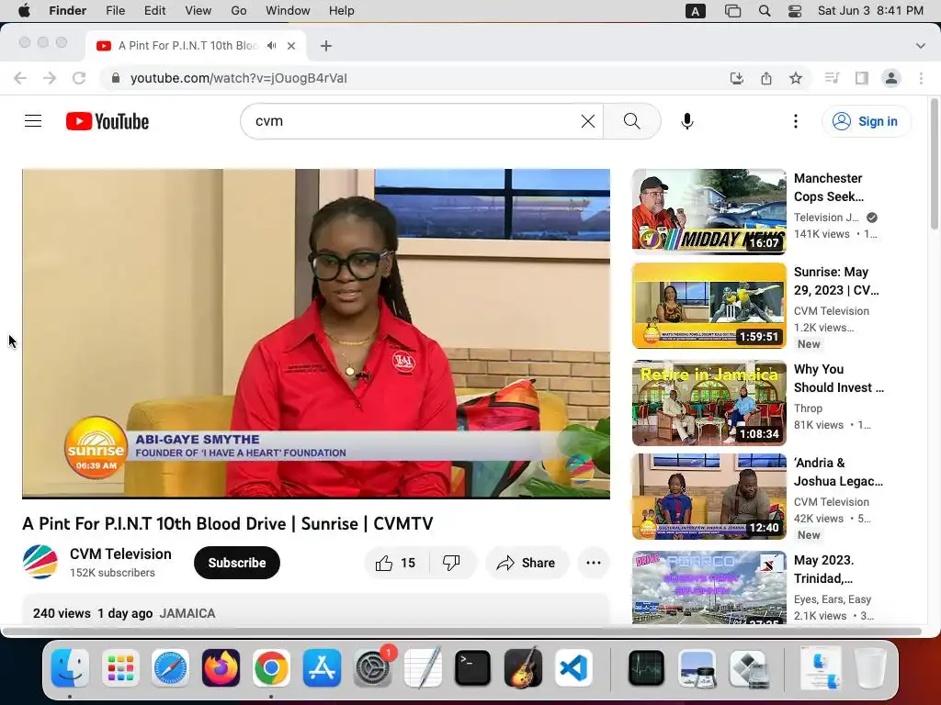This screenshot has width=941, height=705.
Task: Open the Help menu
Action: tap(342, 11)
